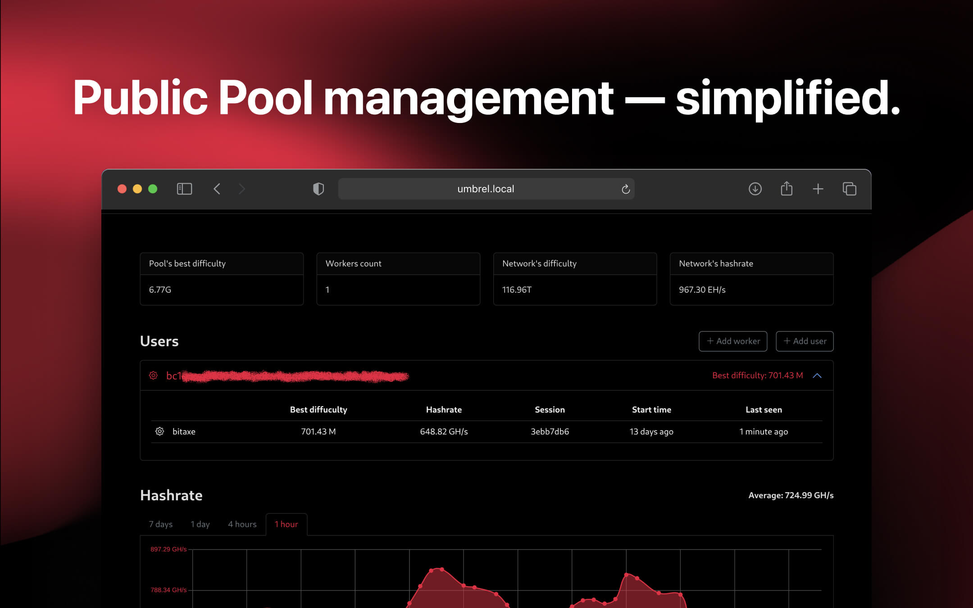Screen dimensions: 973x608
Task: Click the share icon in the browser toolbar
Action: (x=787, y=189)
